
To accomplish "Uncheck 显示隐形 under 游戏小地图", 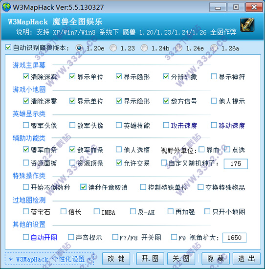I will pos(119,101).
